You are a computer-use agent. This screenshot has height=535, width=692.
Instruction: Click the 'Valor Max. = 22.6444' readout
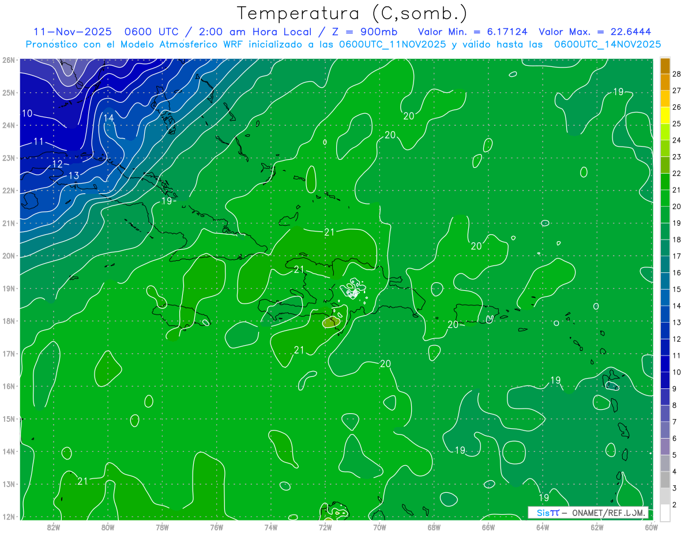(595, 32)
